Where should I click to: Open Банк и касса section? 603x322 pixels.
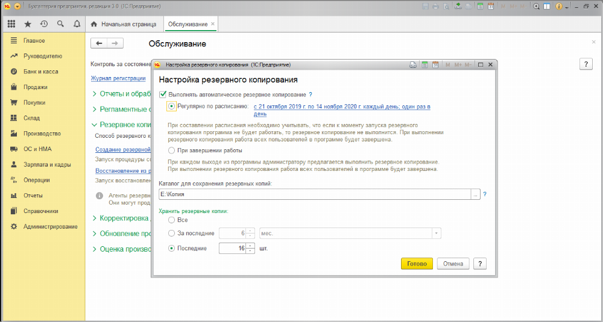click(x=41, y=72)
